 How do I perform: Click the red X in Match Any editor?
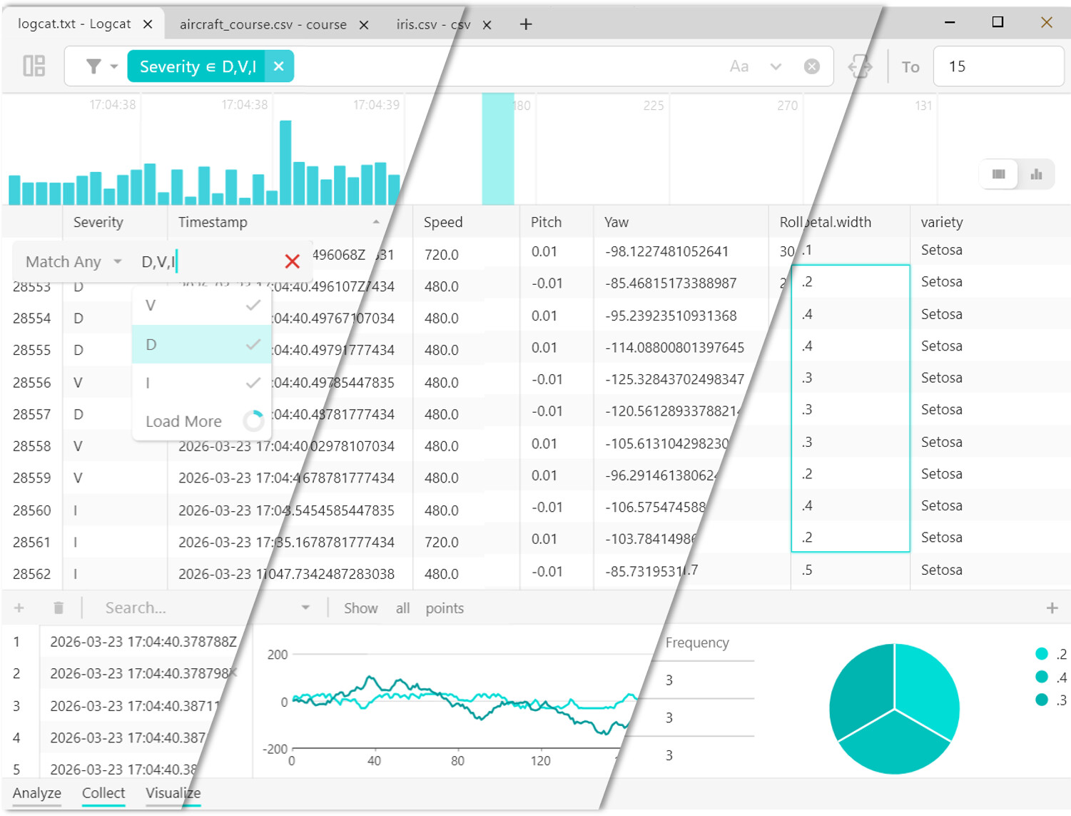click(292, 262)
